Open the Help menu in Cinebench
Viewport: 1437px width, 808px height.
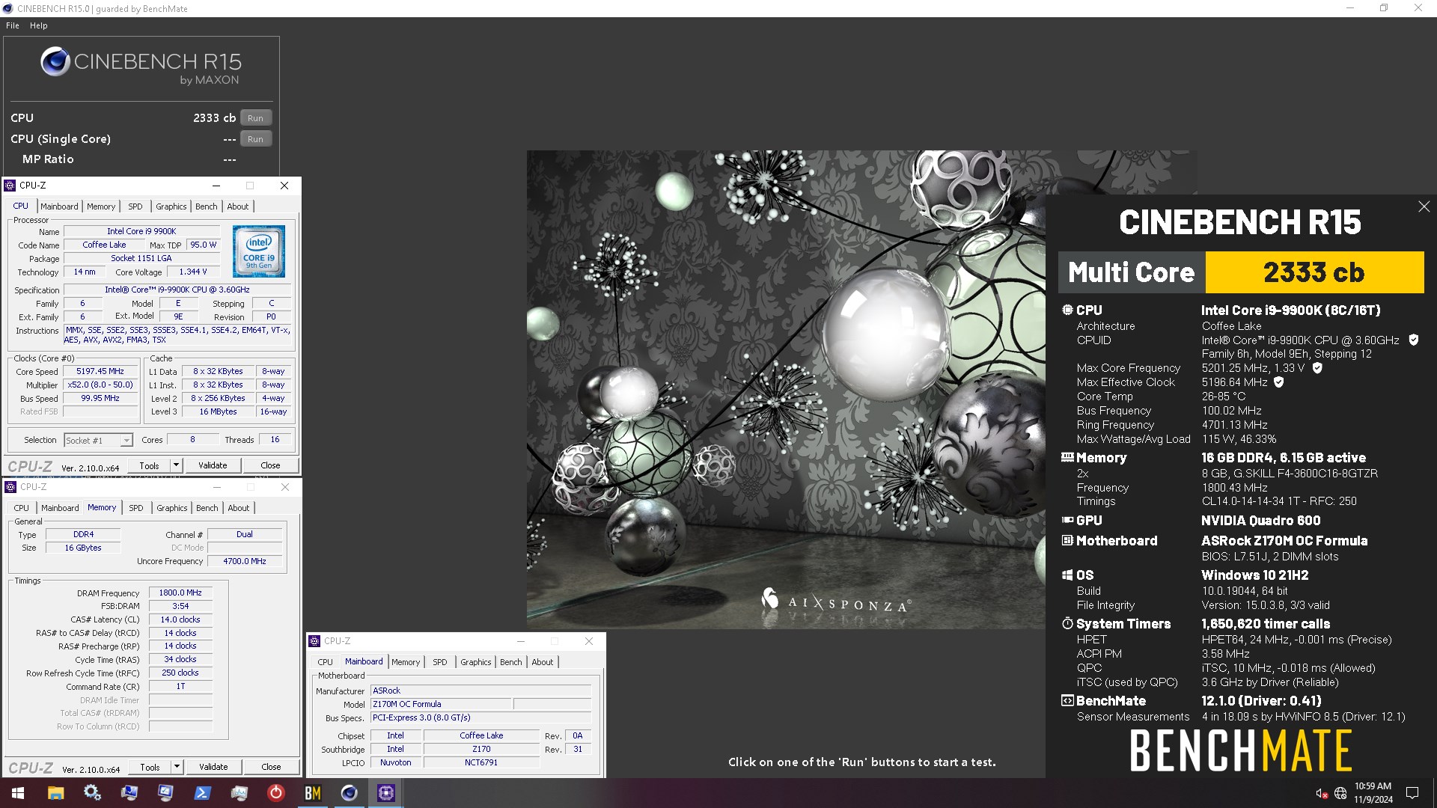[39, 25]
